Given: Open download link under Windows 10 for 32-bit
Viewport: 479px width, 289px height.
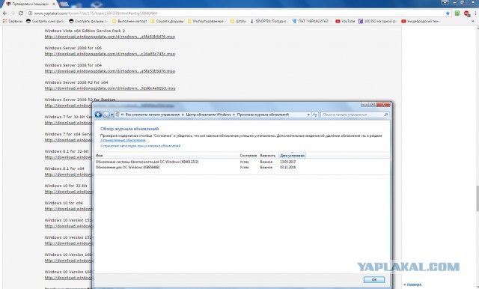Looking at the screenshot, I should click(x=68, y=192).
